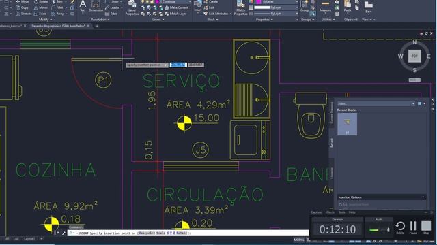Toggle layer on/off lightbulb icon in layer dropdown
The width and height of the screenshot is (437, 245).
click(x=143, y=1)
